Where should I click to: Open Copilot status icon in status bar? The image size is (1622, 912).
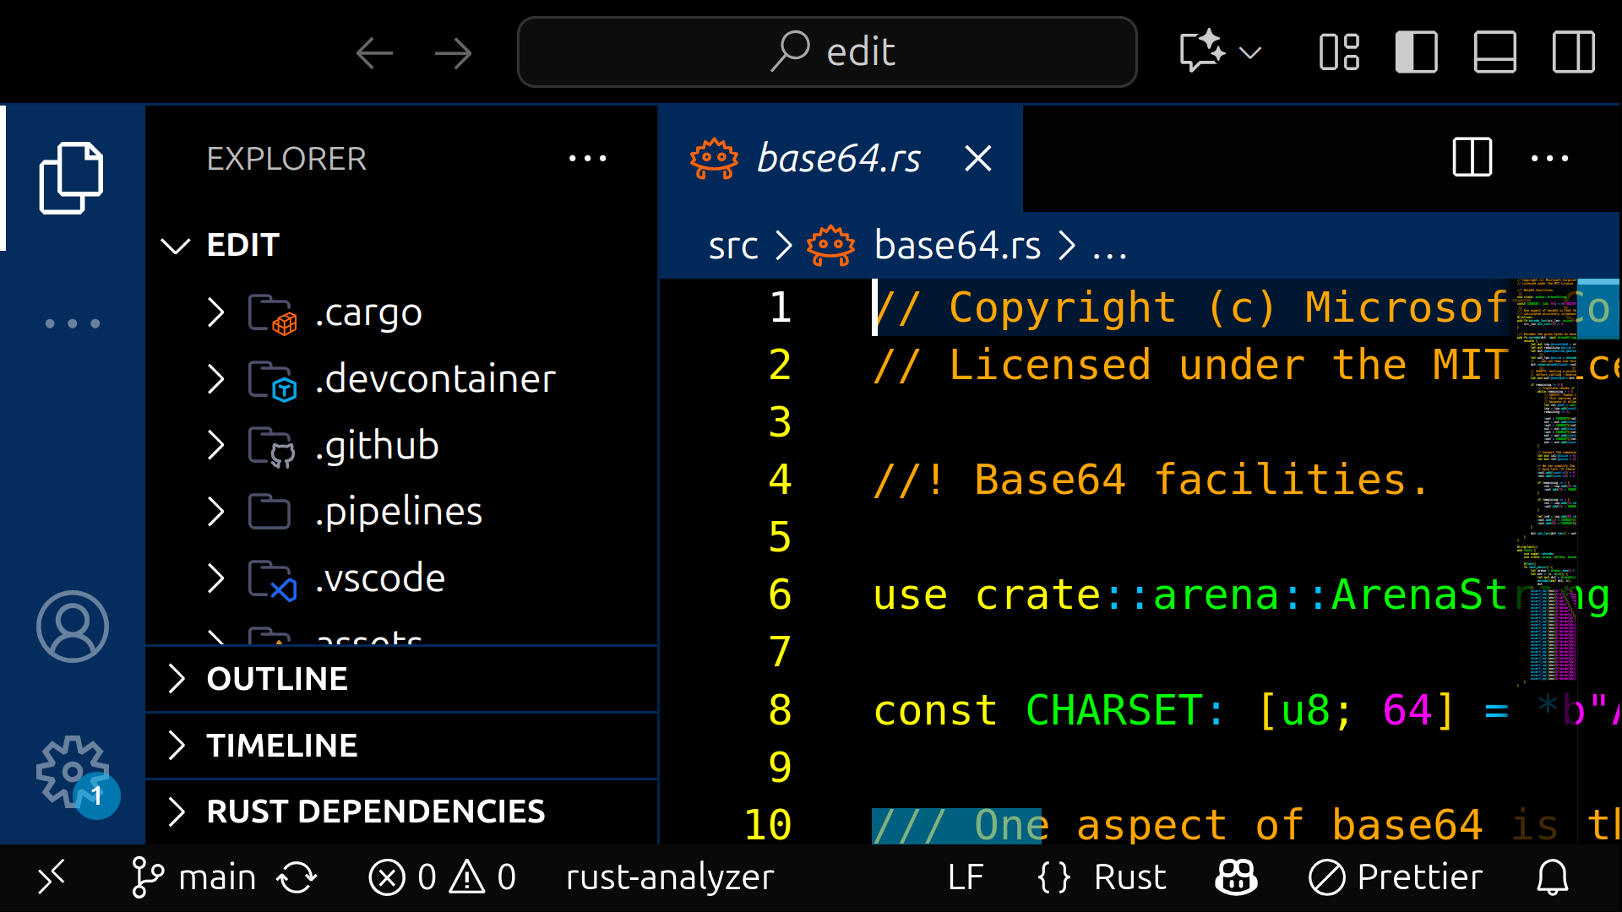1236,877
